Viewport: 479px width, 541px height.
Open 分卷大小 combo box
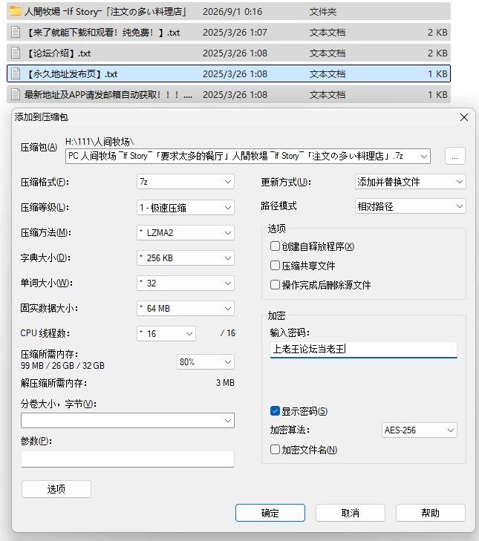point(128,420)
